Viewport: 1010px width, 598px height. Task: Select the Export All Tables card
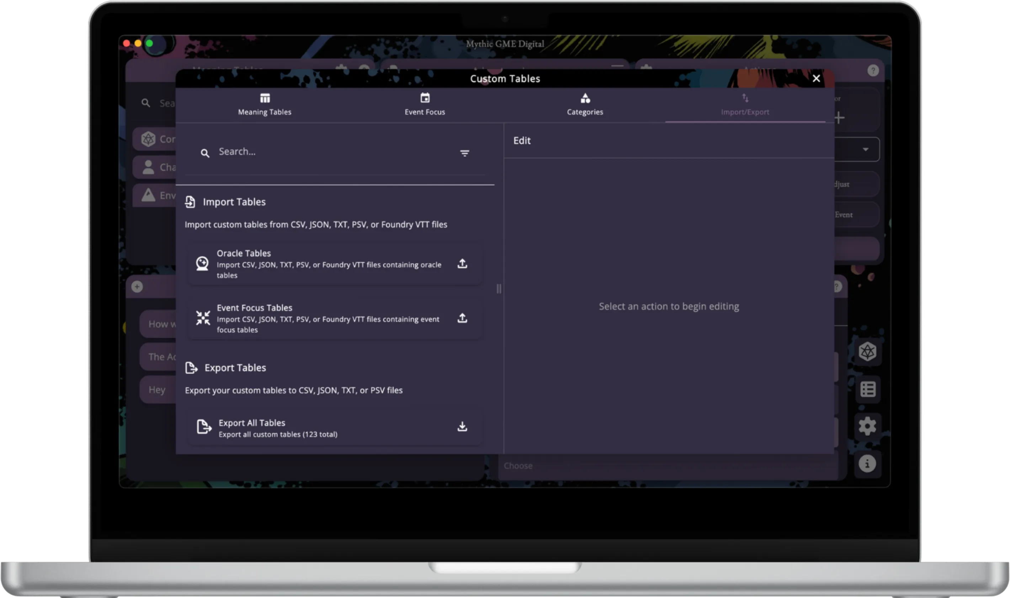pos(335,428)
